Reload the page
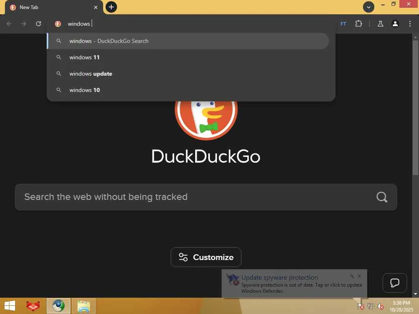Screen dimensions: 419x314 click(38, 24)
